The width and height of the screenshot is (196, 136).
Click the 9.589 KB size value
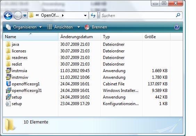point(160,91)
